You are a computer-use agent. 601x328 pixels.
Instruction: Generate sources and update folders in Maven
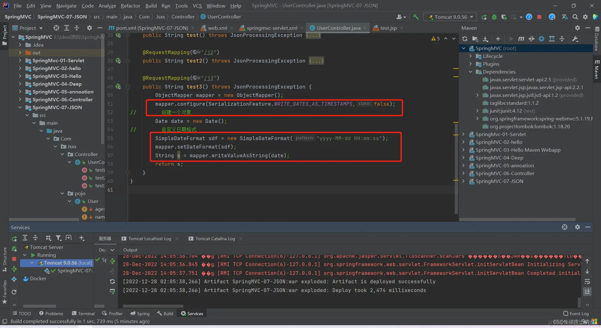tap(475, 39)
